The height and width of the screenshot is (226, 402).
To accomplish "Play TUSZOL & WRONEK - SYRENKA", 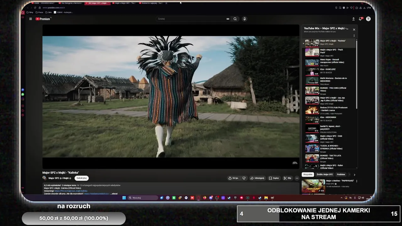I will pos(330,148).
